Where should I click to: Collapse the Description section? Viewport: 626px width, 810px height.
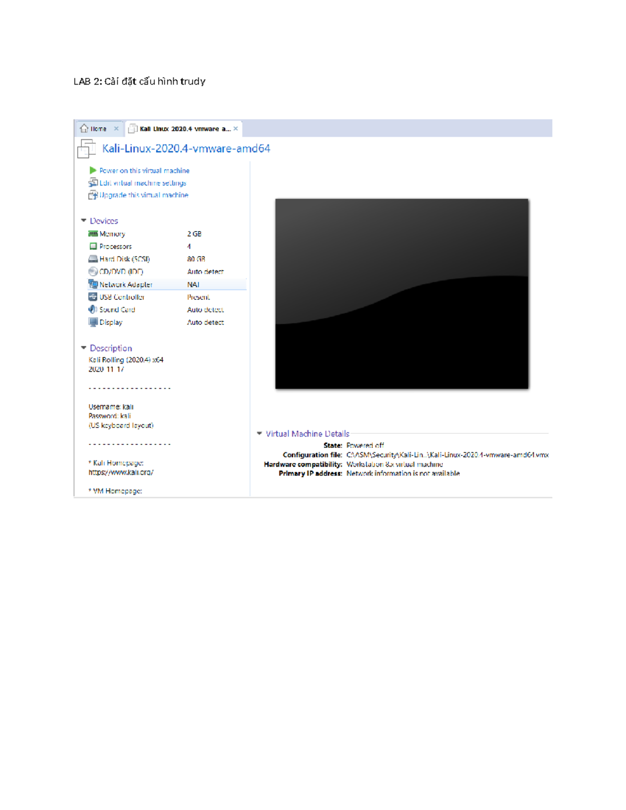83,348
